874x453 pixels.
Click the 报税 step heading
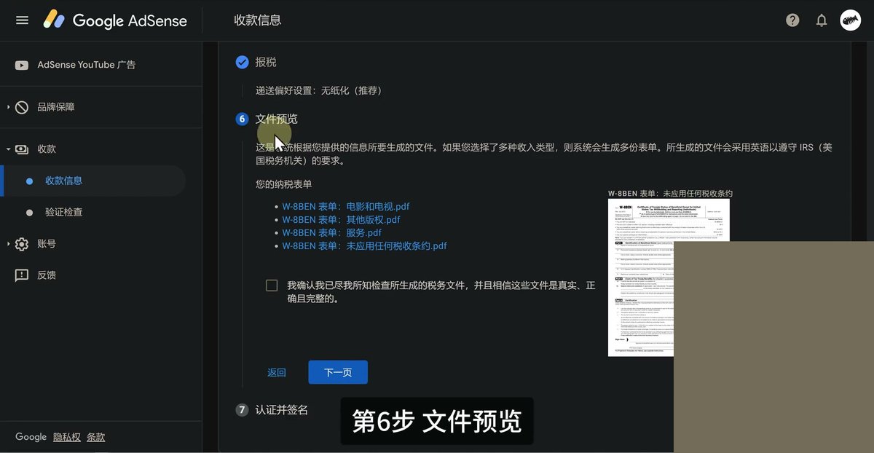point(266,62)
